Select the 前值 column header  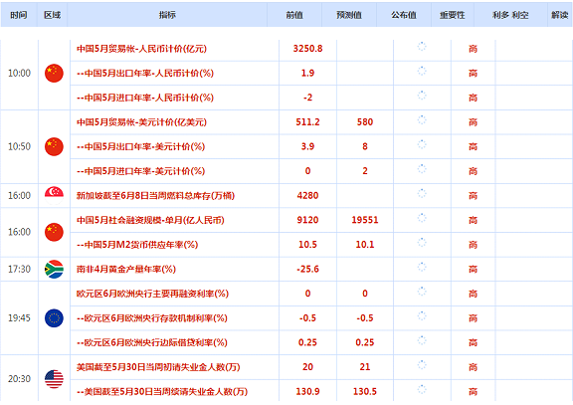click(294, 15)
